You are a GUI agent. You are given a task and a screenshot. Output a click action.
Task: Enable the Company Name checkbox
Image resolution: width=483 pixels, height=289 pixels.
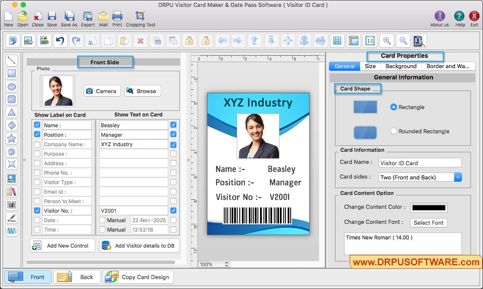37,144
